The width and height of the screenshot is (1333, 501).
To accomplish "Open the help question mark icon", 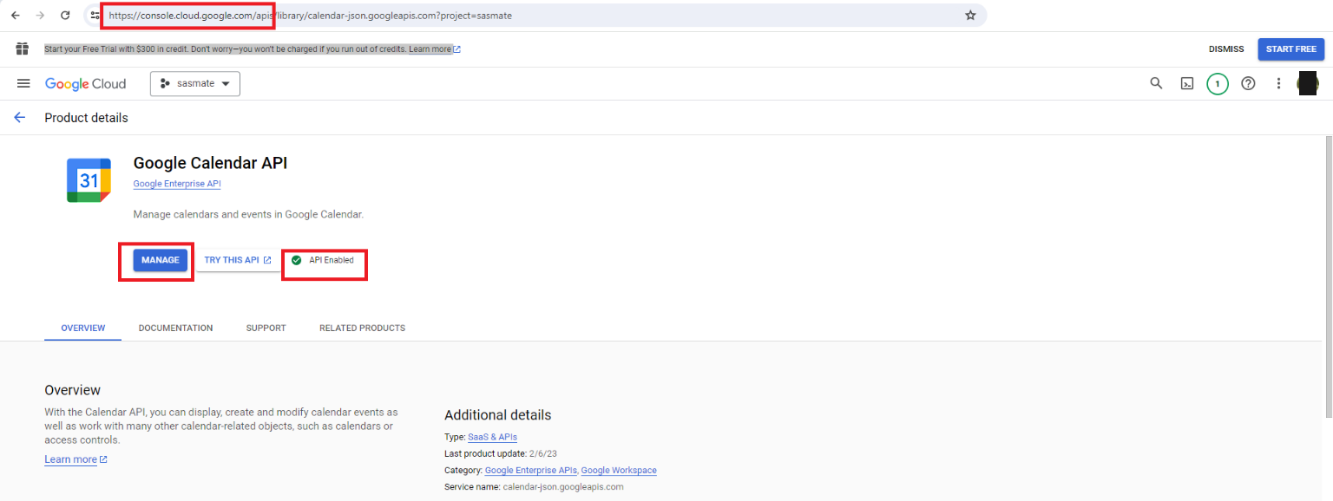I will [1248, 84].
